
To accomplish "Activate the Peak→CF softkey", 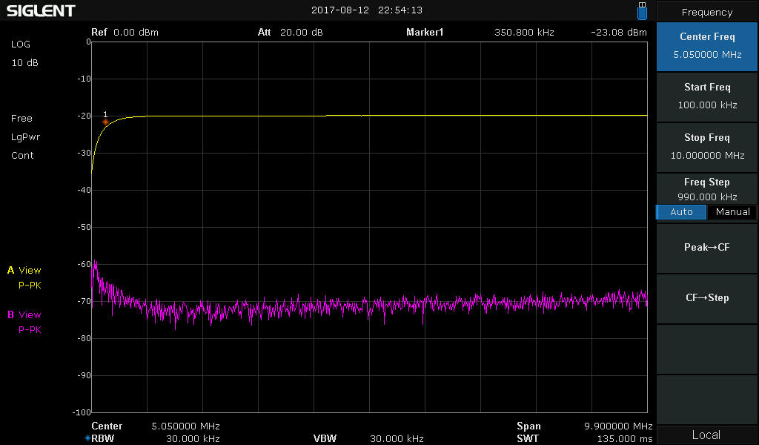I will pos(706,248).
